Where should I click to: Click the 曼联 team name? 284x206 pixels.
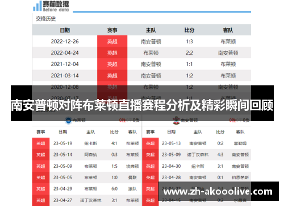tap(132, 178)
